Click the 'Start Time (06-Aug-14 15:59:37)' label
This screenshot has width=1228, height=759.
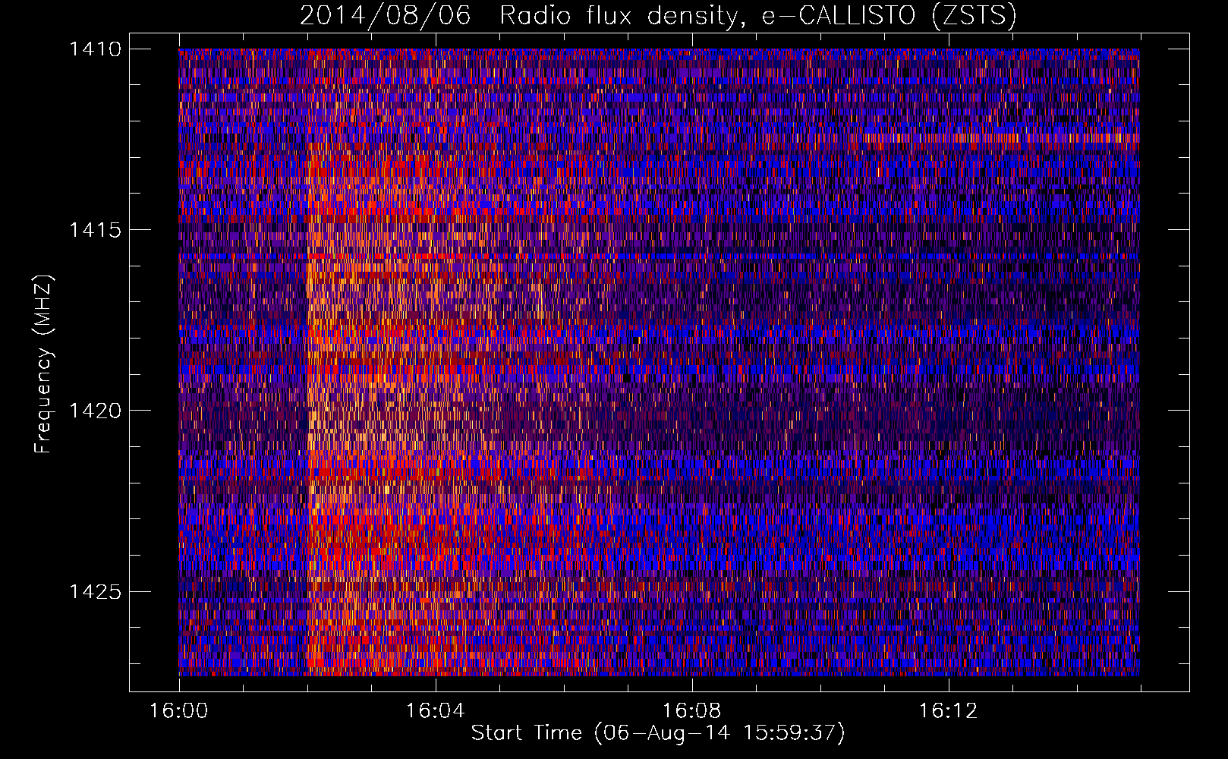[658, 733]
